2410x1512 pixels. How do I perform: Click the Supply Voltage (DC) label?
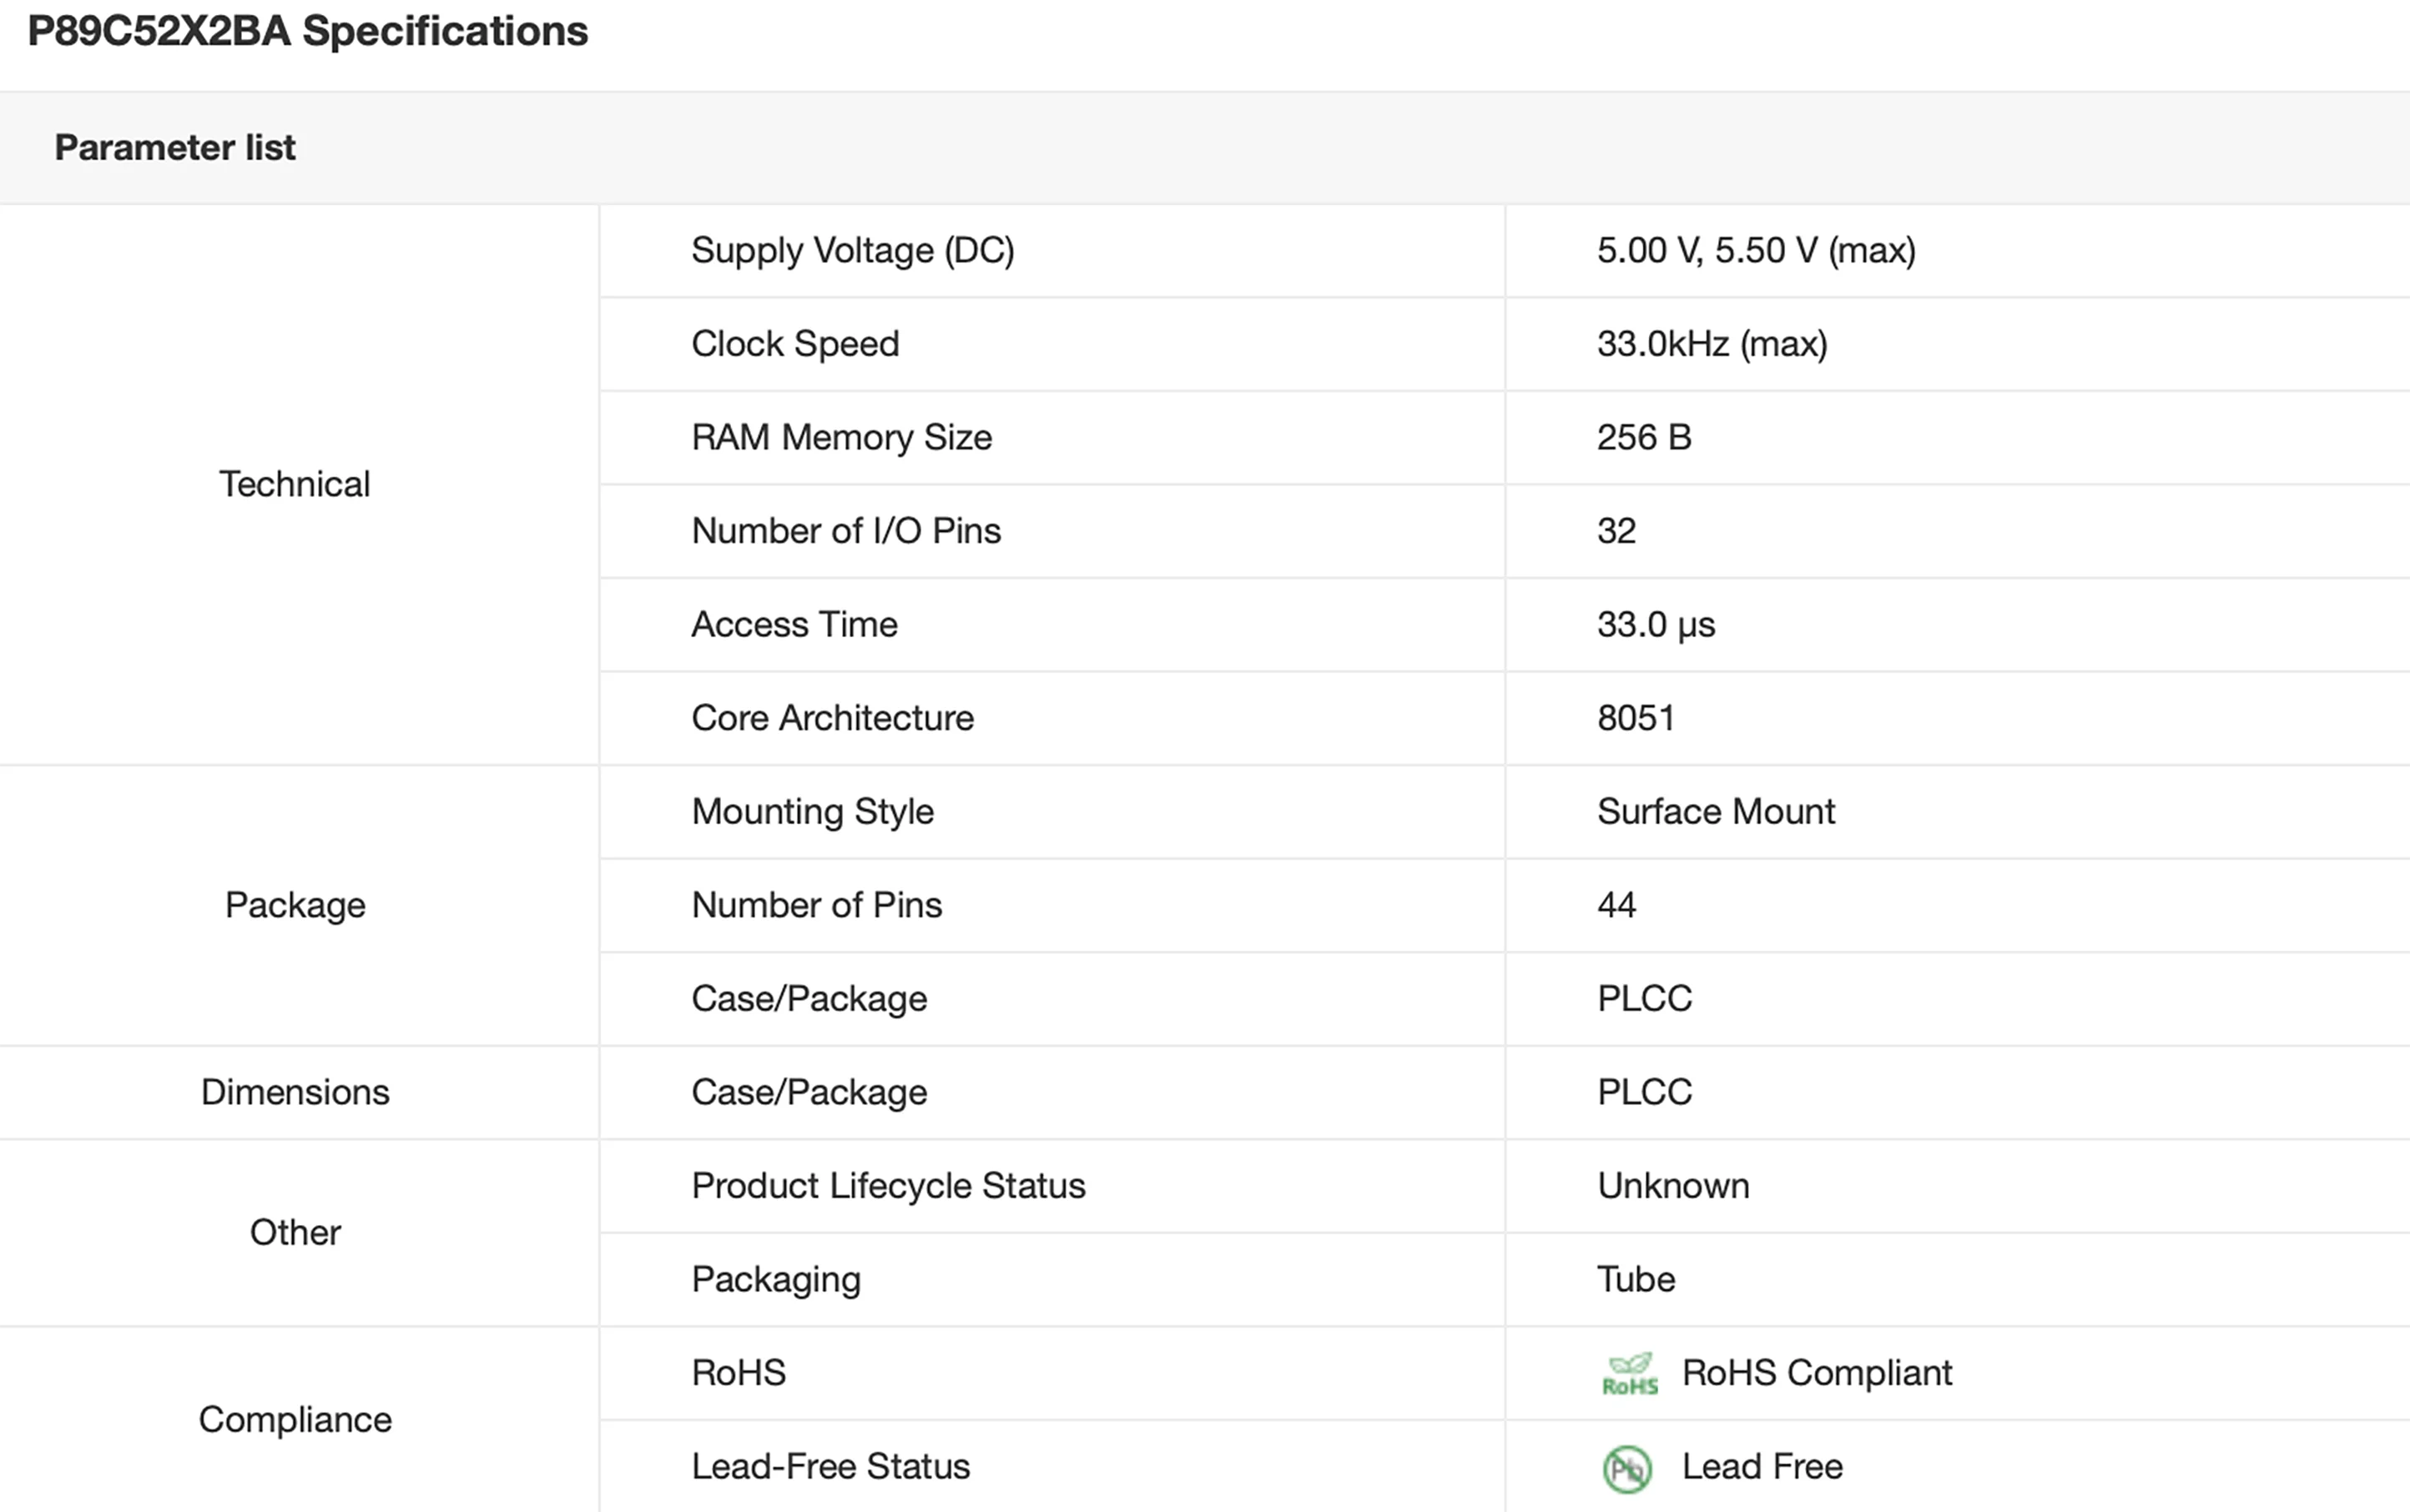(x=852, y=250)
